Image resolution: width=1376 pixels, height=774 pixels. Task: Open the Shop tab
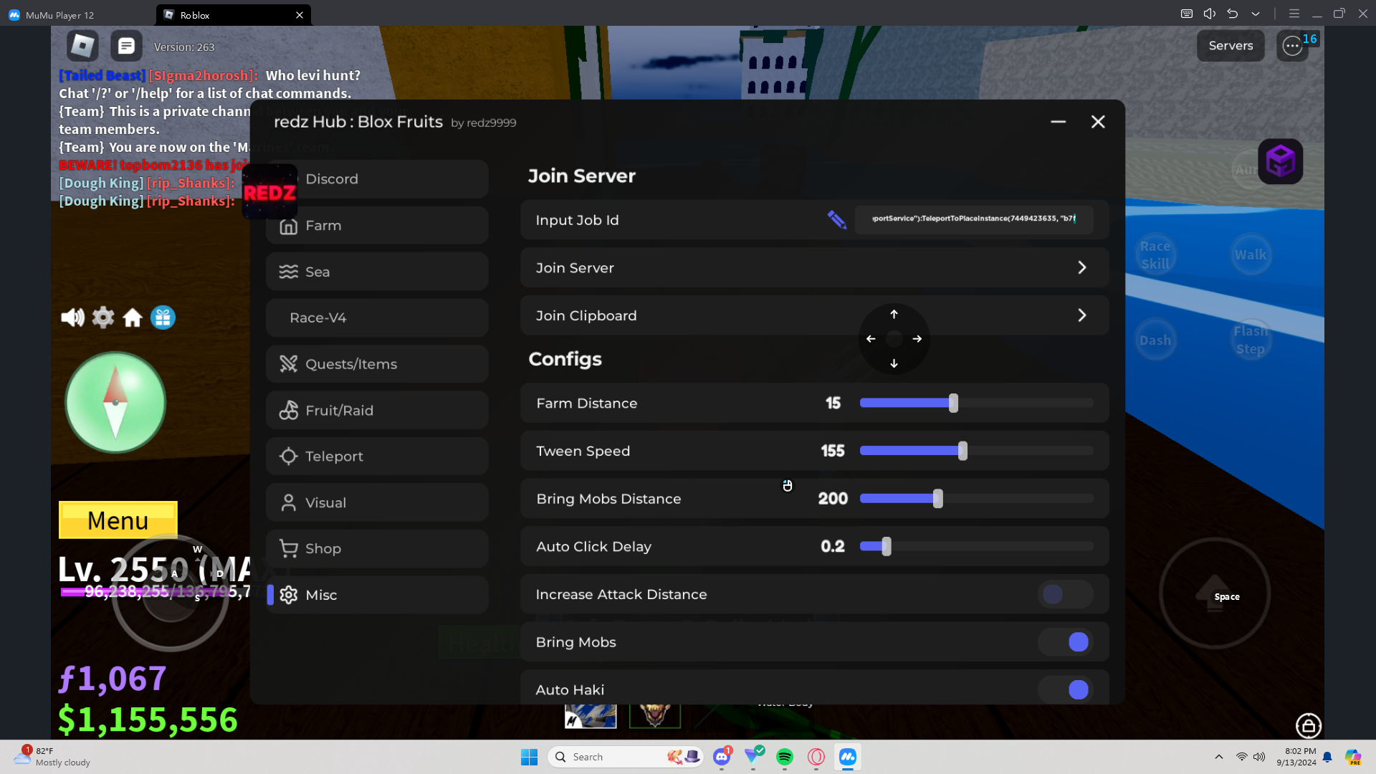377,549
